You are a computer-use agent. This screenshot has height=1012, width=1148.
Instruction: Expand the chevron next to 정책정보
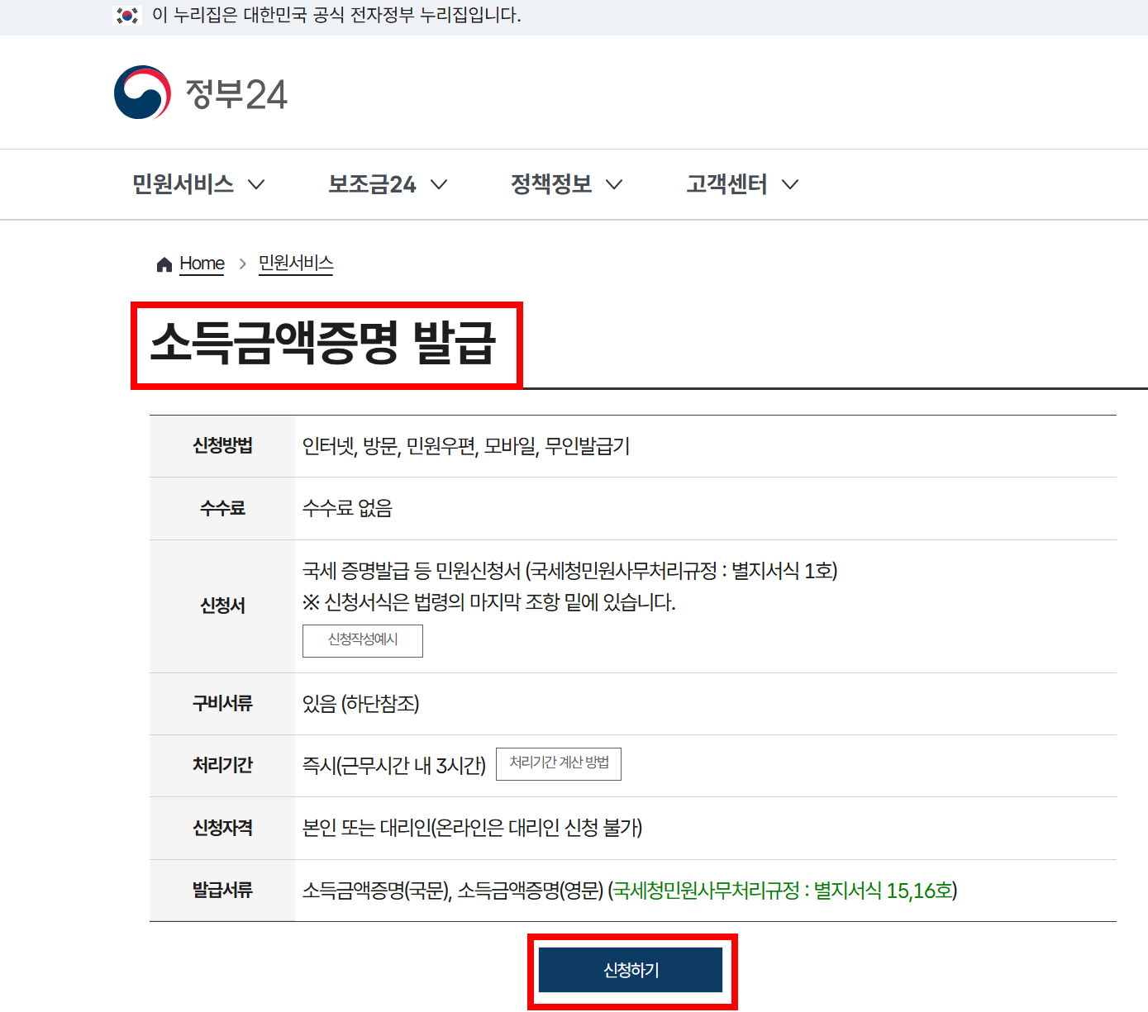(614, 184)
